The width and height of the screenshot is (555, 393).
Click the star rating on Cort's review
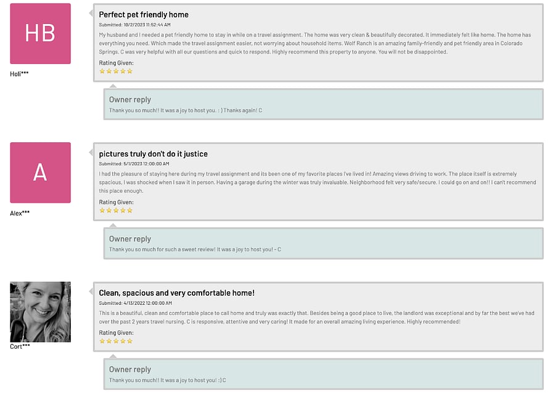[116, 341]
